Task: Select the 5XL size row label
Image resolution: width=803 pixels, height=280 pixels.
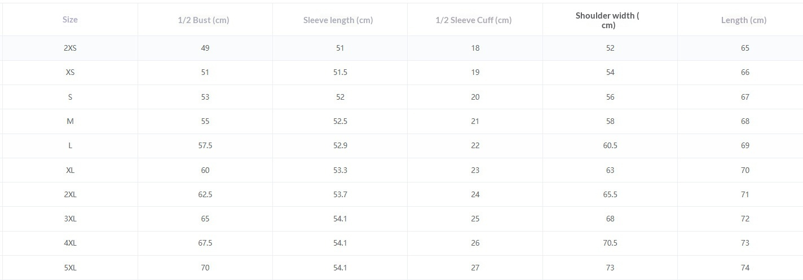Action: [70, 268]
